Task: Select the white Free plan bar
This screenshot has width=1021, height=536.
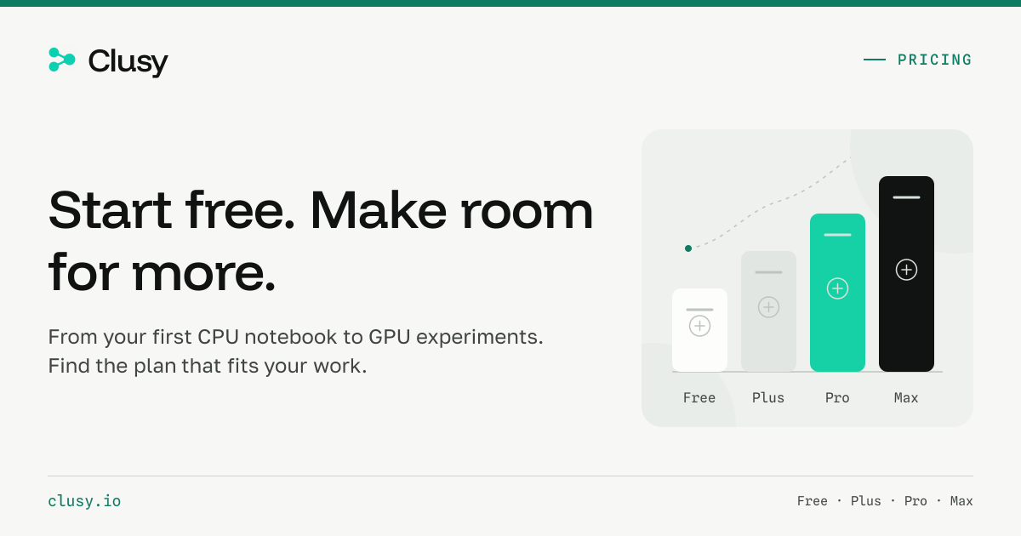Action: pyautogui.click(x=699, y=330)
